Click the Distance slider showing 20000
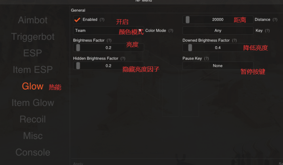 coord(218,20)
